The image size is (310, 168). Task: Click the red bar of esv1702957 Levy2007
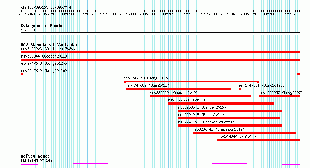click(280, 96)
